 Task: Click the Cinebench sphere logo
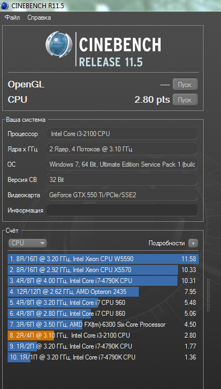tap(59, 45)
